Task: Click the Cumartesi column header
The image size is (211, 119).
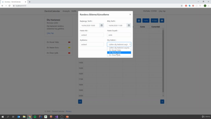Action: (156, 27)
